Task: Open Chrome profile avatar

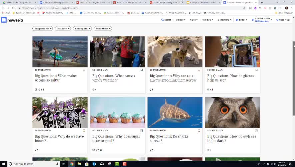Action: tap(287, 8)
